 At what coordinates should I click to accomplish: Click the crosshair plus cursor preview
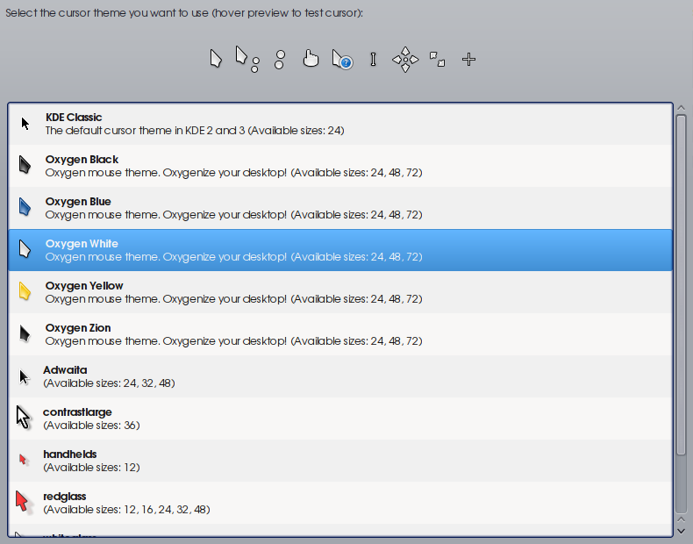(468, 59)
